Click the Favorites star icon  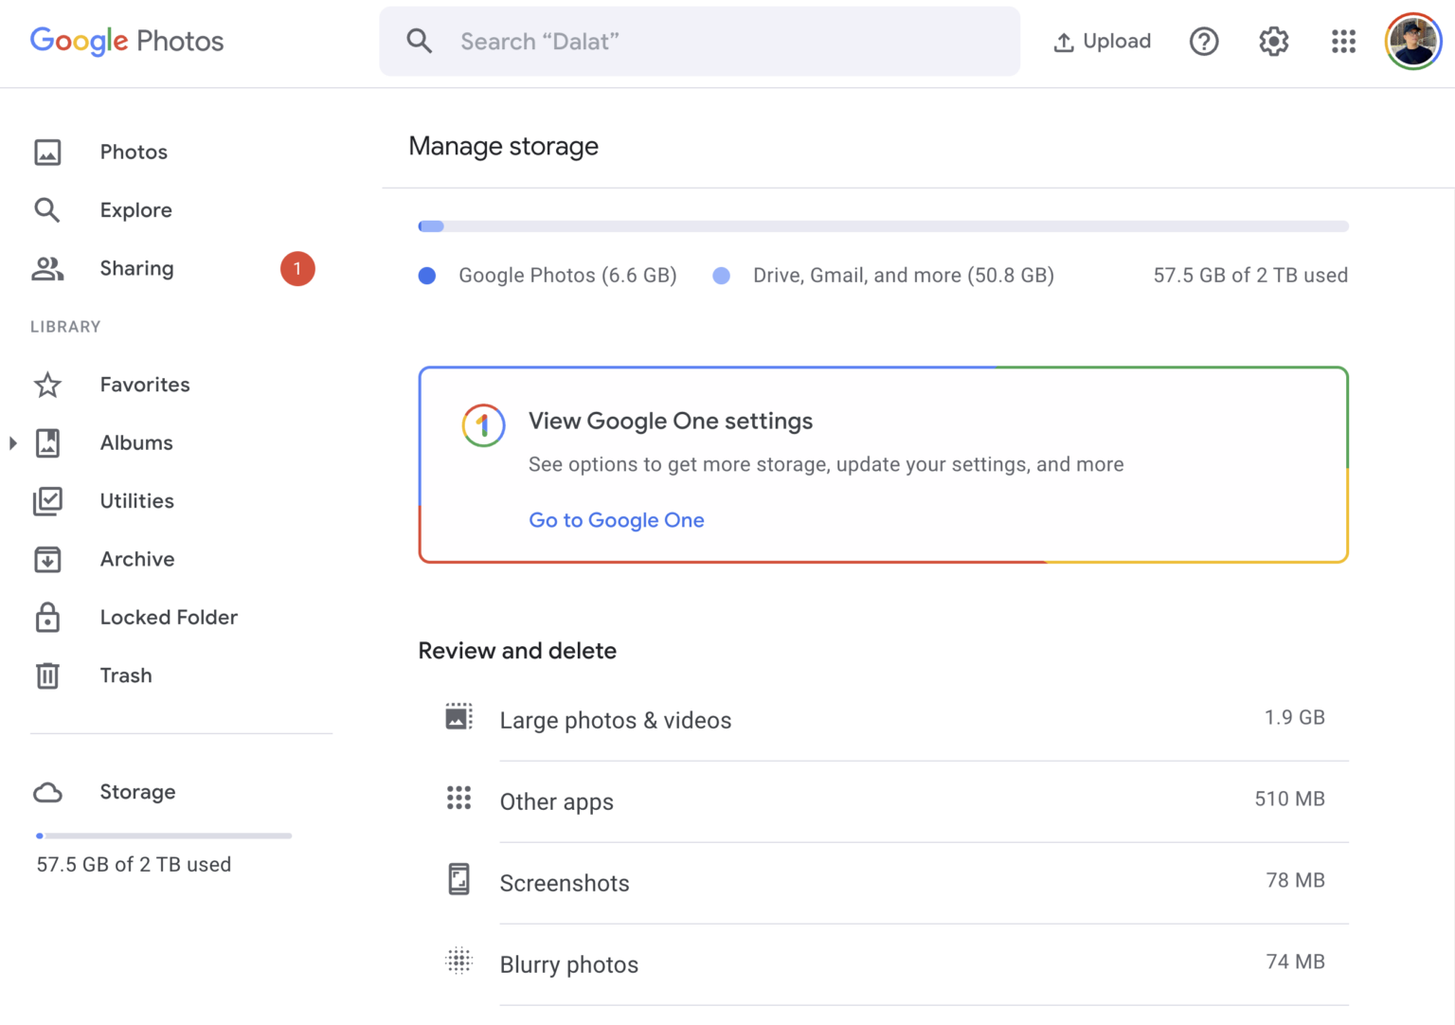click(47, 385)
